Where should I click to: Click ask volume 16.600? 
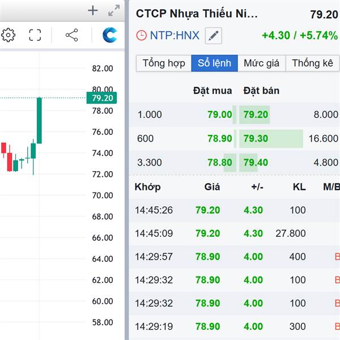(x=324, y=138)
